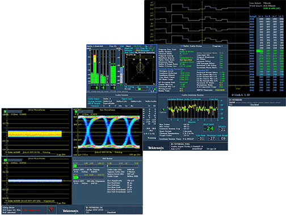Click the 10 Hz timing jitter meter bar
This screenshot has height=215, width=286.
[x=89, y=166]
